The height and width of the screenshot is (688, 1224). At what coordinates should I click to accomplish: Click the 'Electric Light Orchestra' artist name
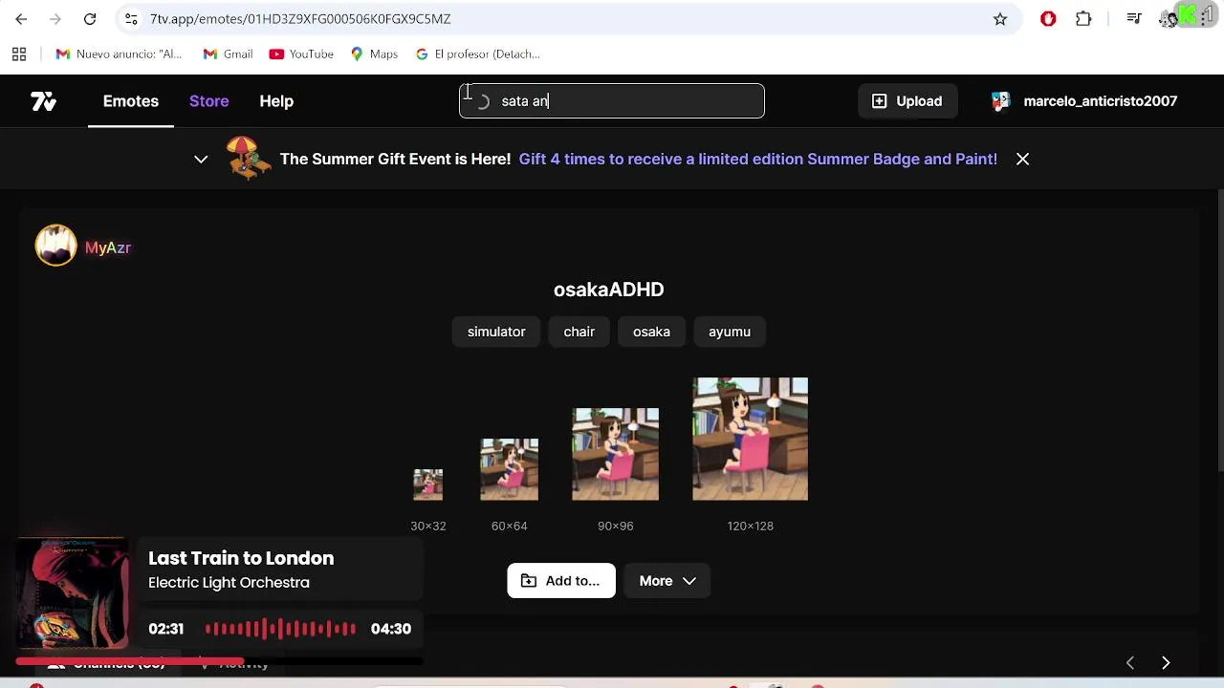pyautogui.click(x=229, y=583)
